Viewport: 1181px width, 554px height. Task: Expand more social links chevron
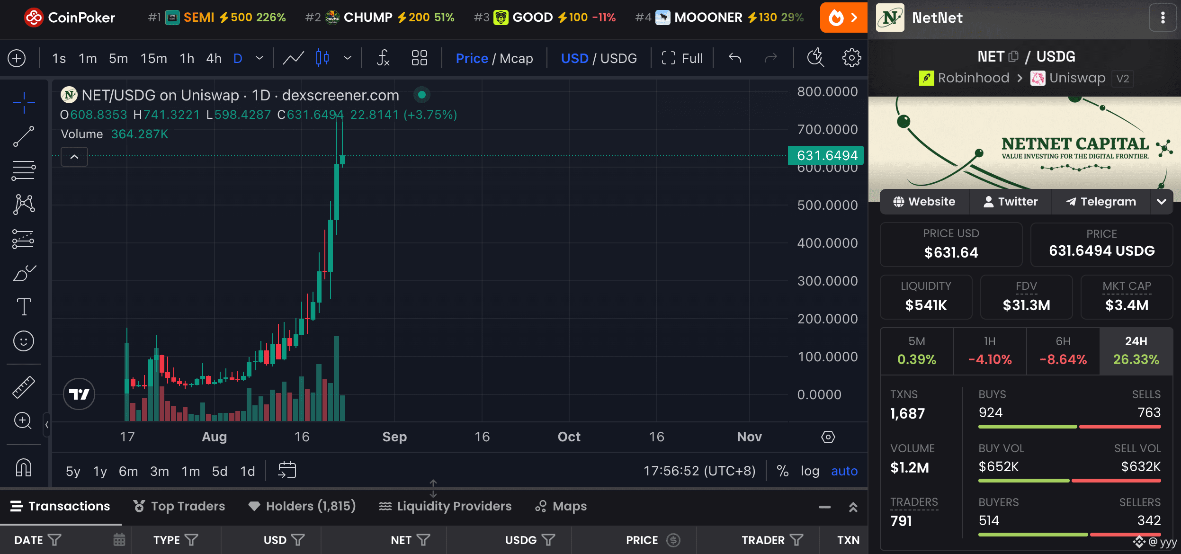tap(1161, 202)
